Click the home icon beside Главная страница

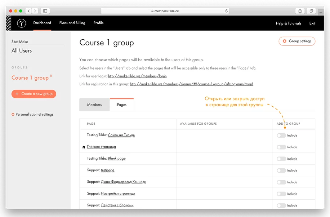point(84,147)
